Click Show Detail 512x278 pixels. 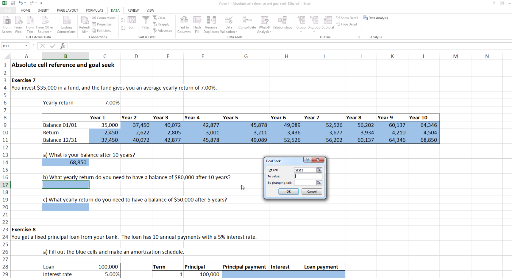click(347, 18)
